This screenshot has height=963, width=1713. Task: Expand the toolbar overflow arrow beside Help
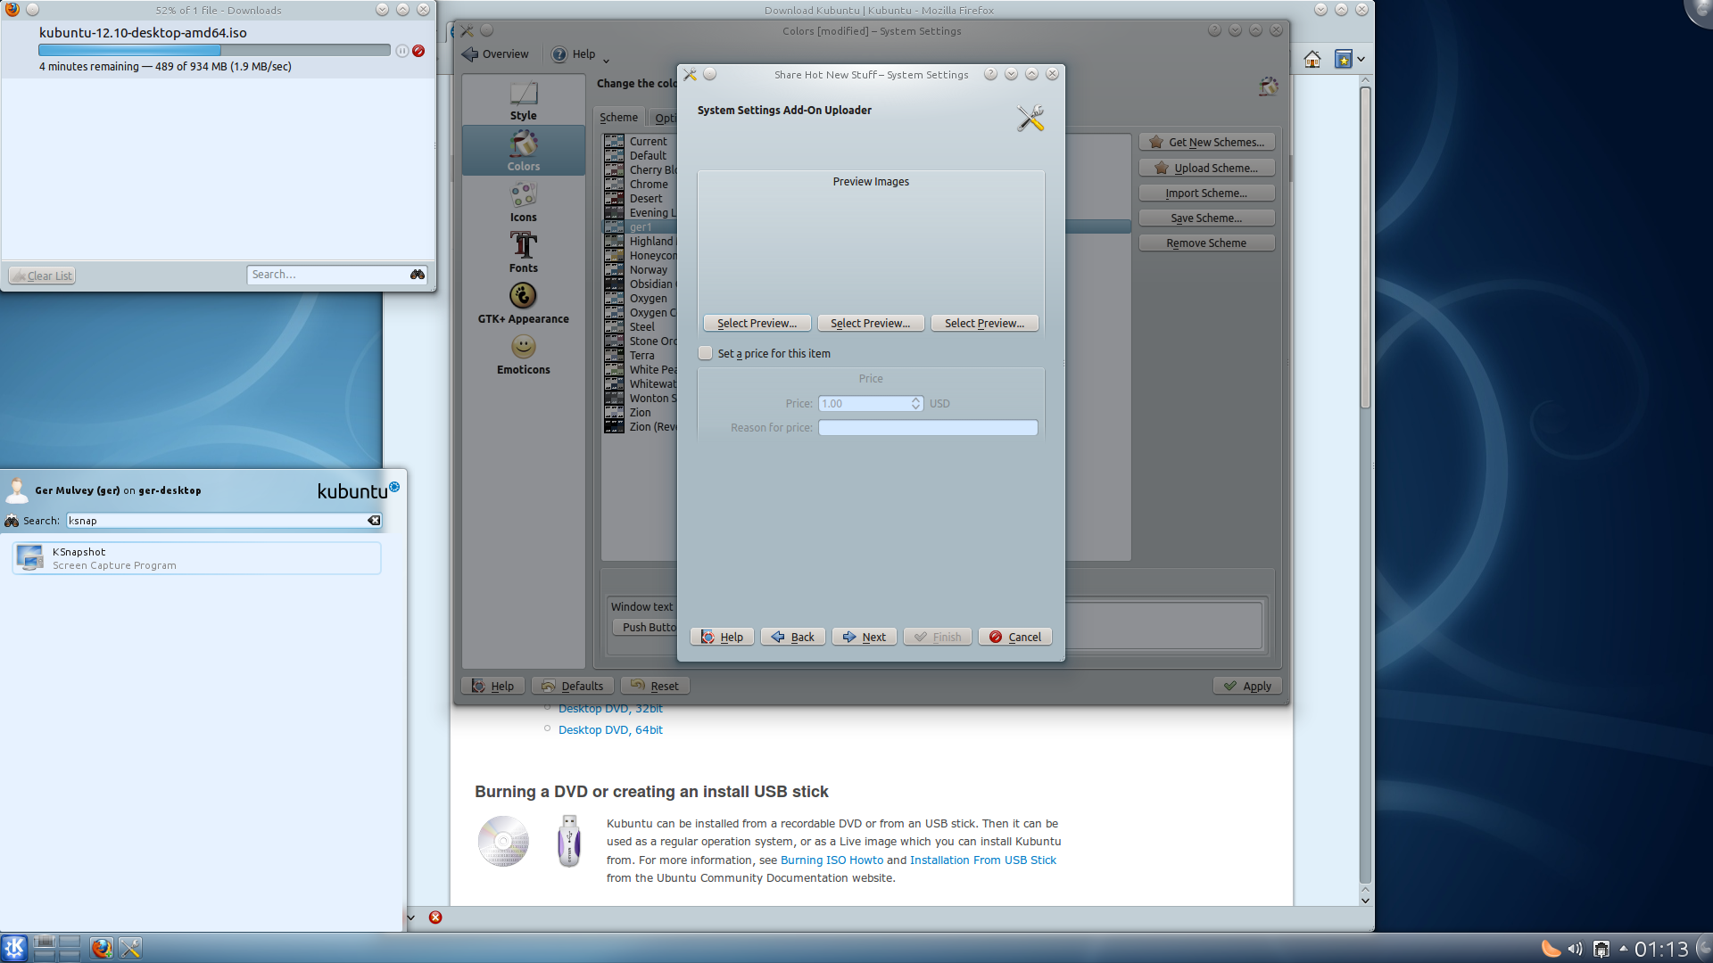606,61
